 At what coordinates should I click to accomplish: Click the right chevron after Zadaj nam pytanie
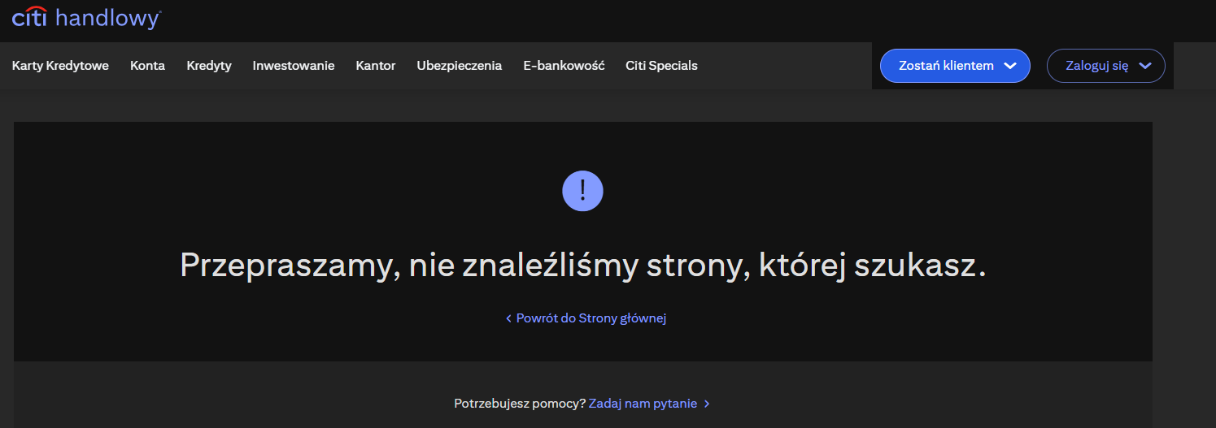coord(707,404)
